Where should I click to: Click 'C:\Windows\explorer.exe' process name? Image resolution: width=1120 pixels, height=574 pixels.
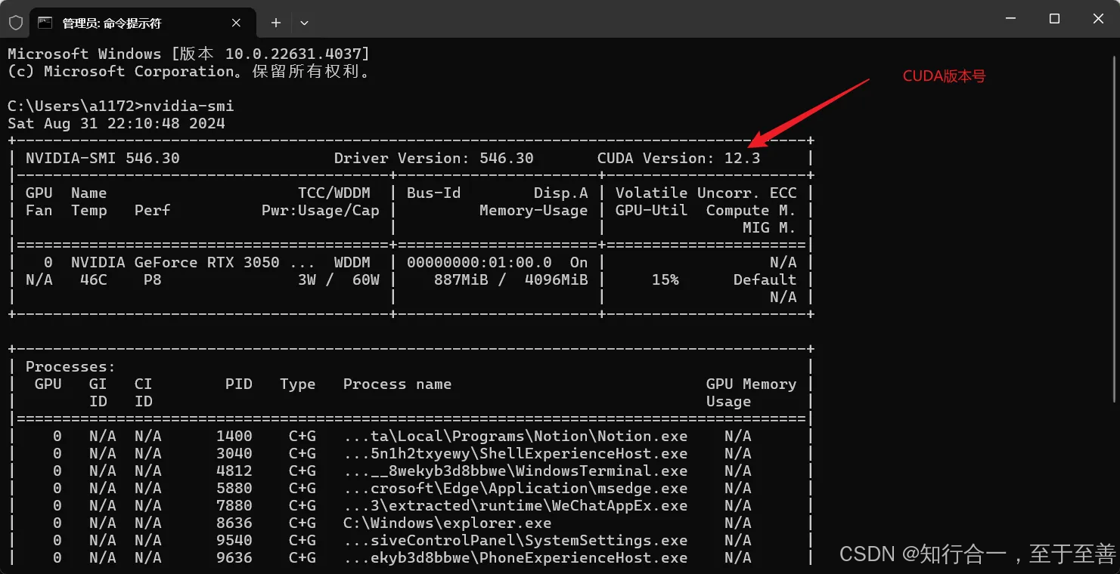coord(448,523)
